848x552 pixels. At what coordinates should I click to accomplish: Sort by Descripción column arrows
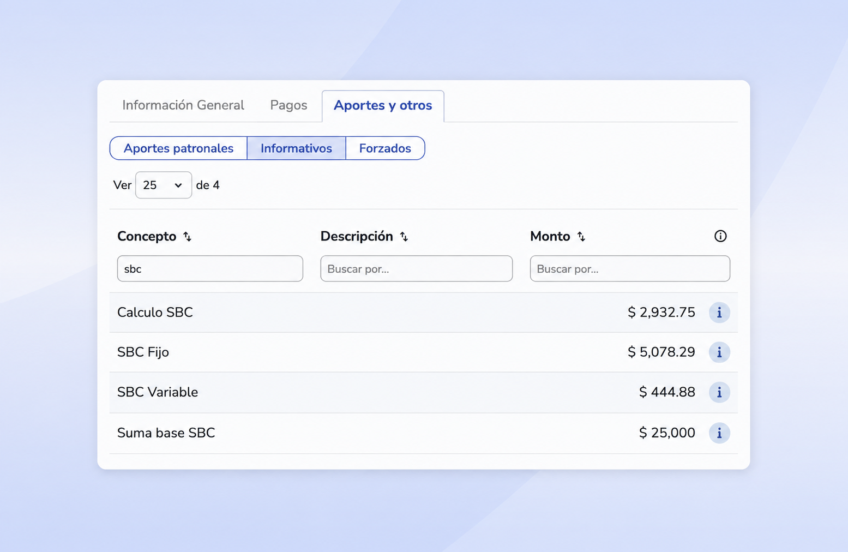404,237
